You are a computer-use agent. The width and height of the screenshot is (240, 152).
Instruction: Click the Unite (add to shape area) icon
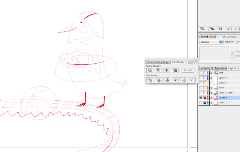(150, 70)
